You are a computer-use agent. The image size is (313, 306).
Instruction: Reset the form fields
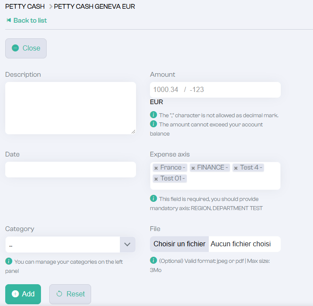click(x=70, y=294)
